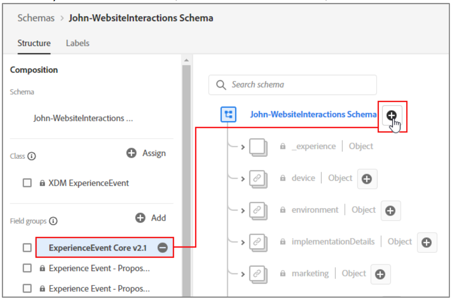Go back to Schemas breadcrumb
The image size is (452, 300).
[36, 18]
